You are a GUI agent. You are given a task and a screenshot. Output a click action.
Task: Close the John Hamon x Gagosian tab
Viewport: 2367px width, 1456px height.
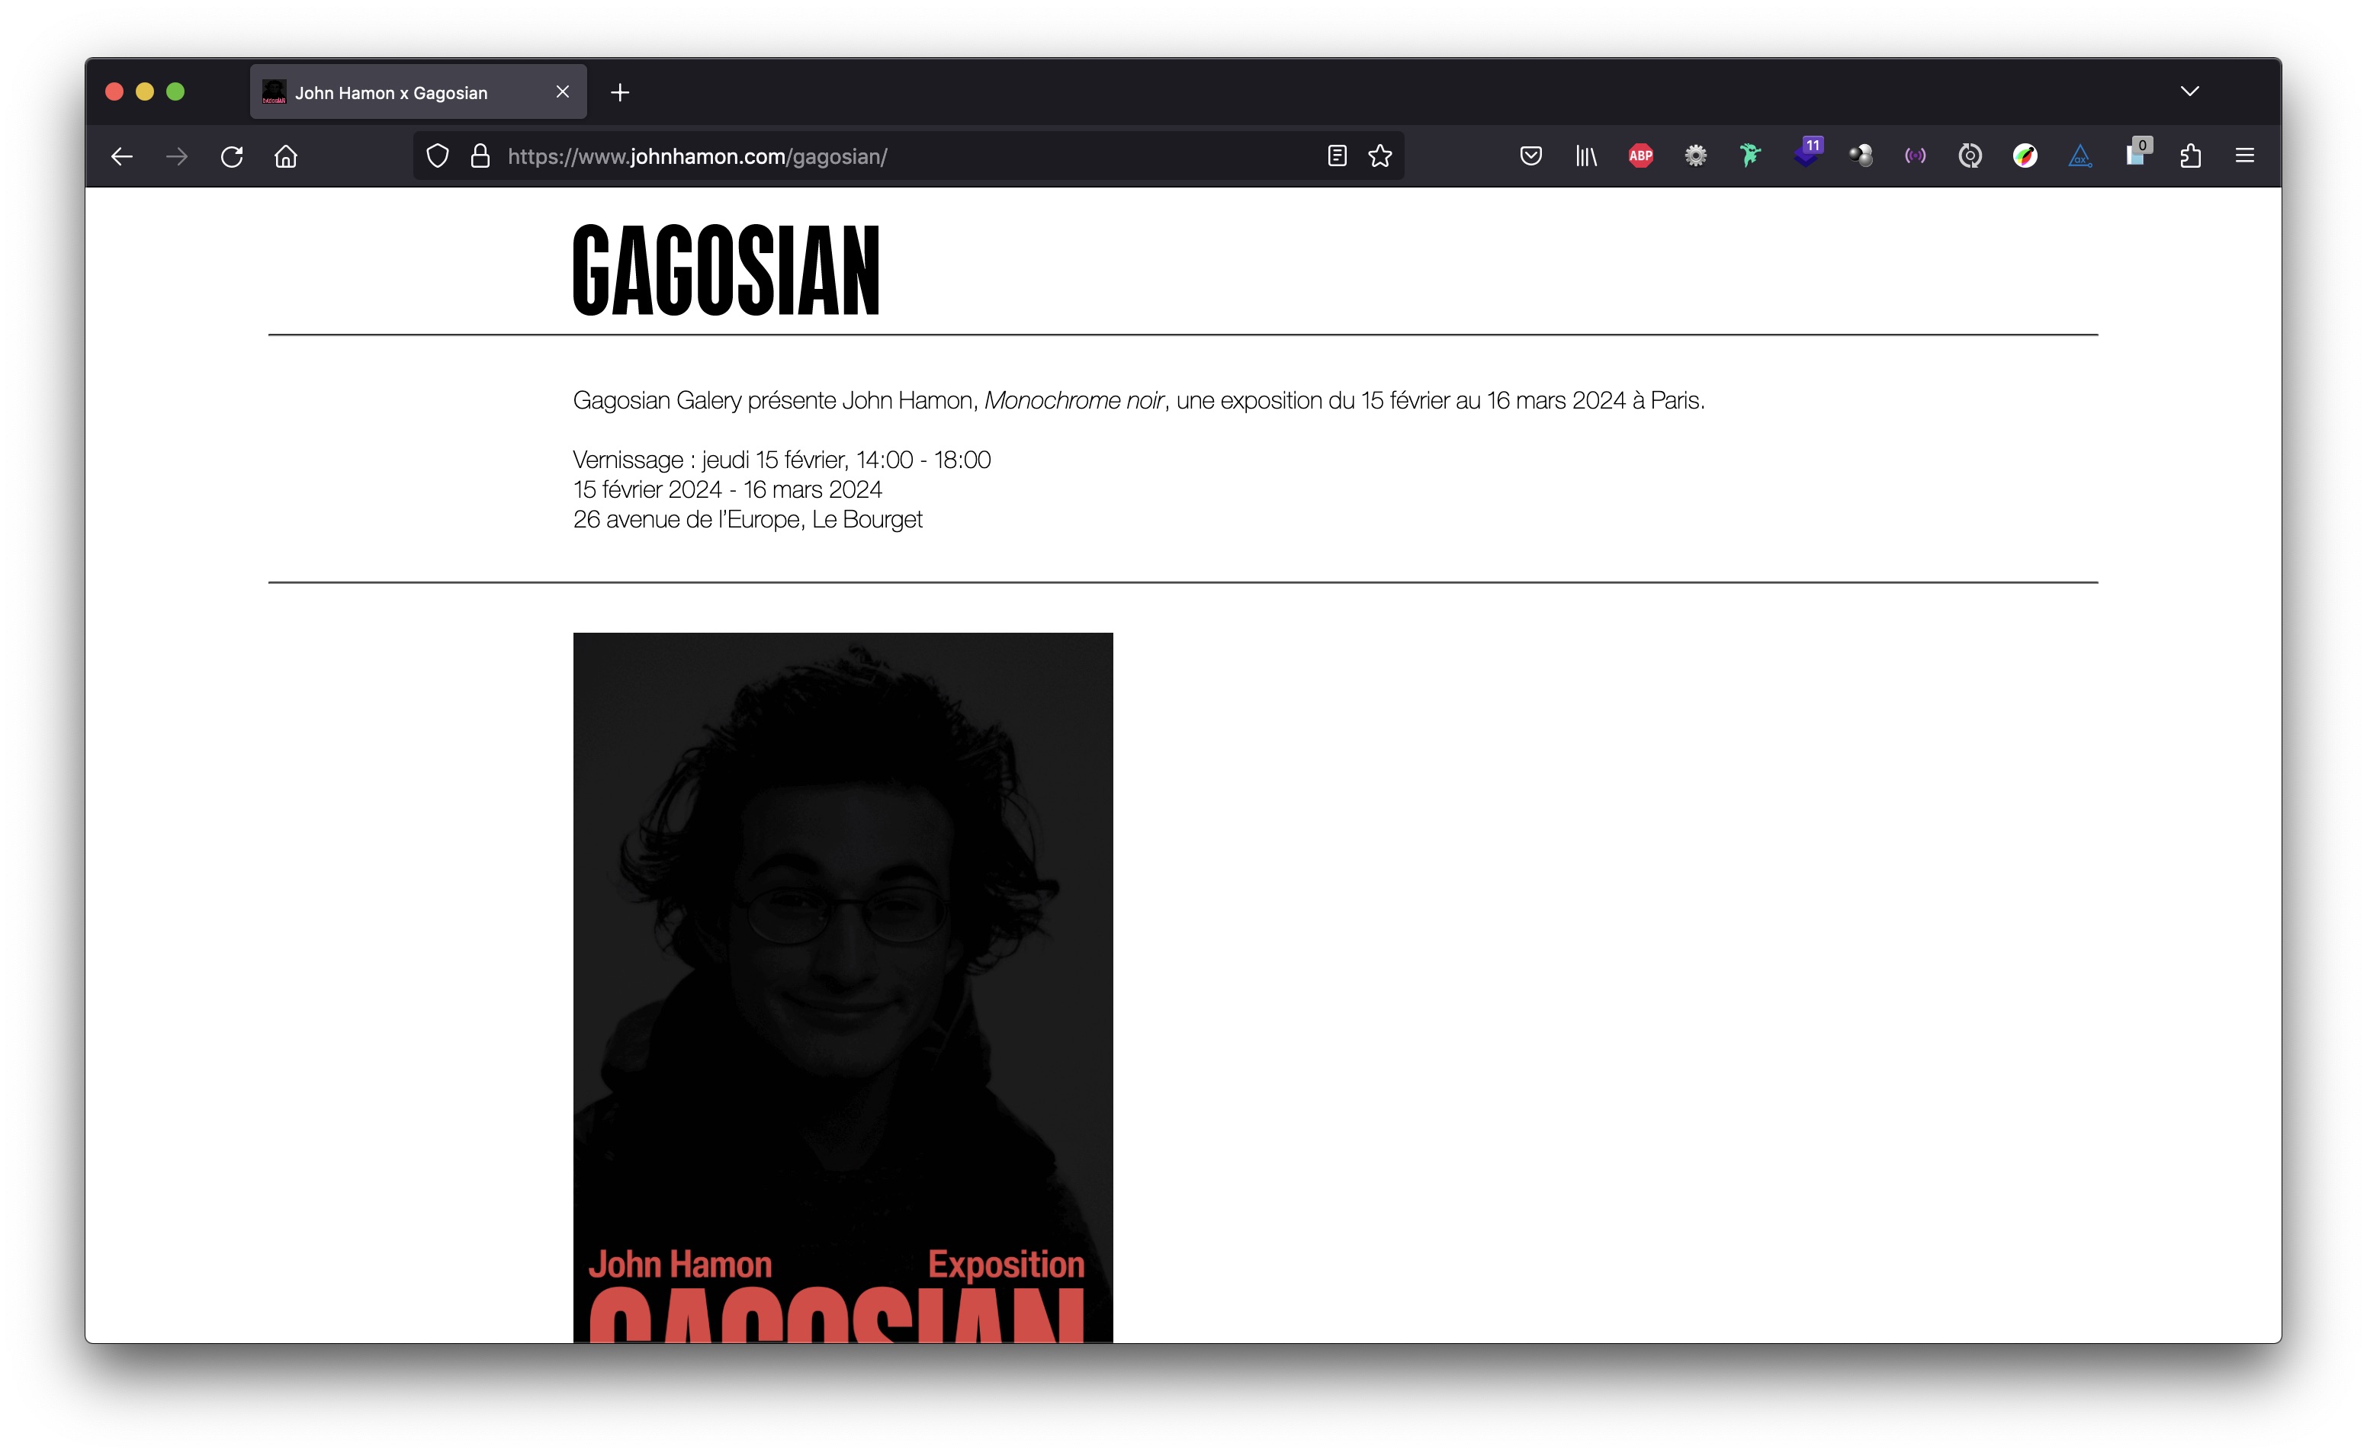click(x=562, y=91)
